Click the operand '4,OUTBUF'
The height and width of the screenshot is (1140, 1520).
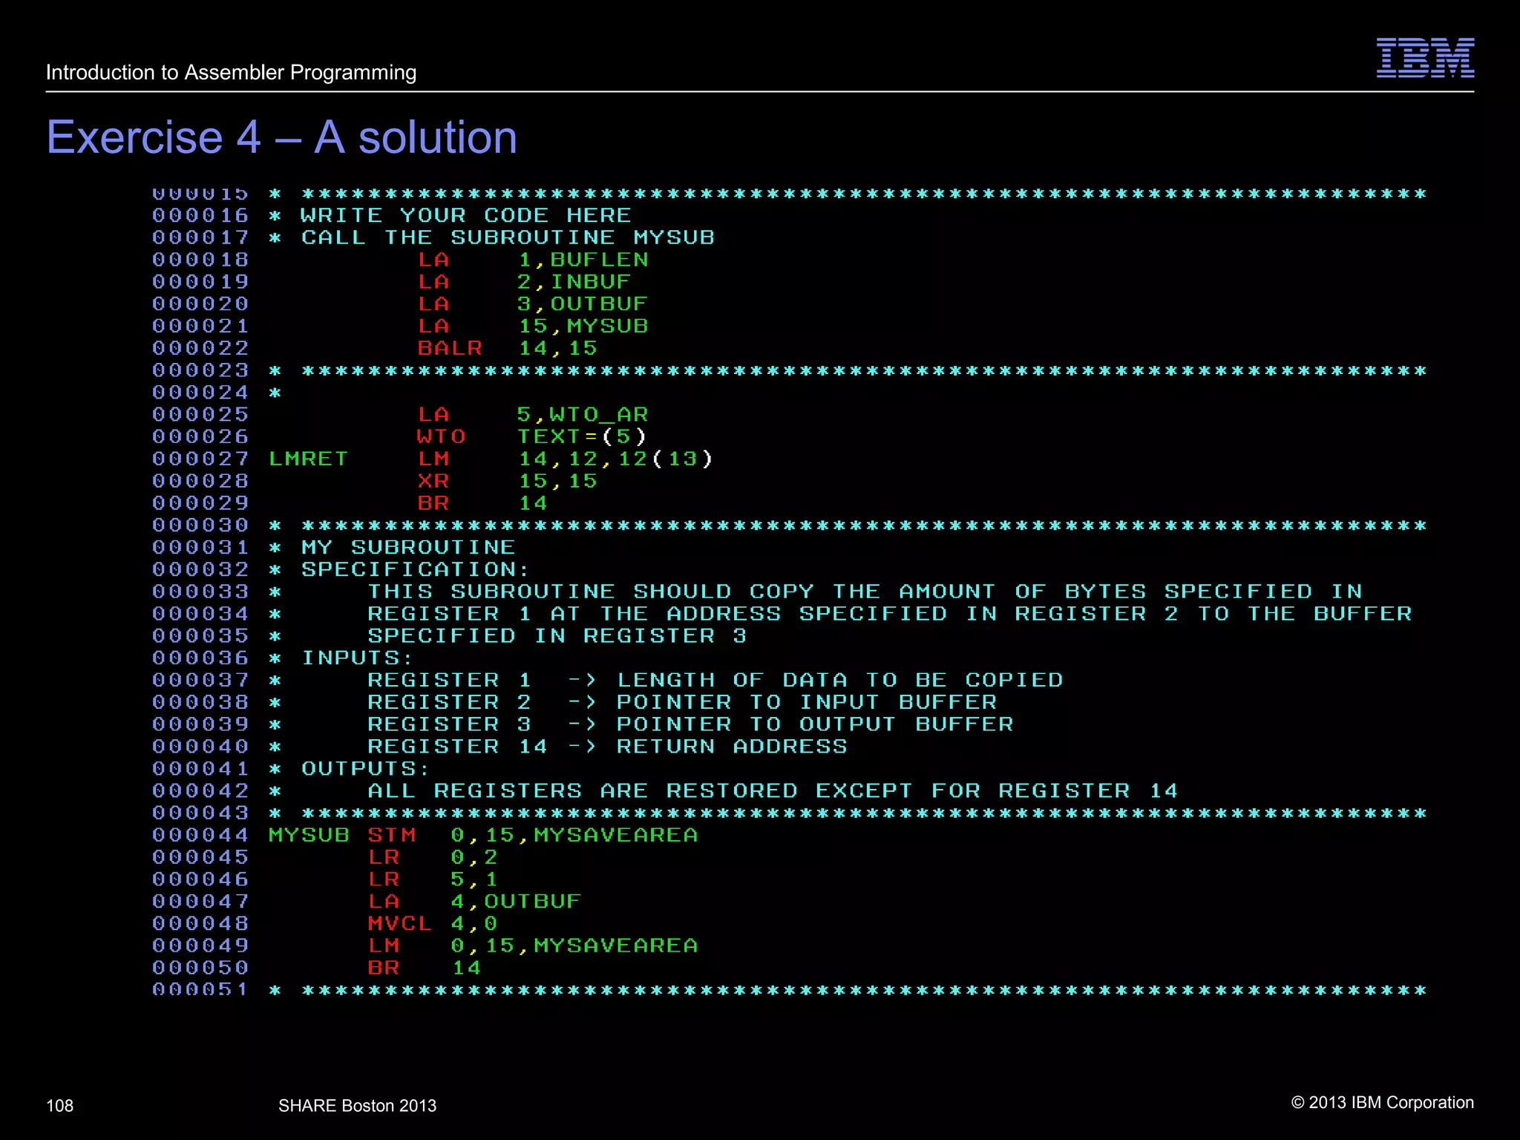coord(517,901)
